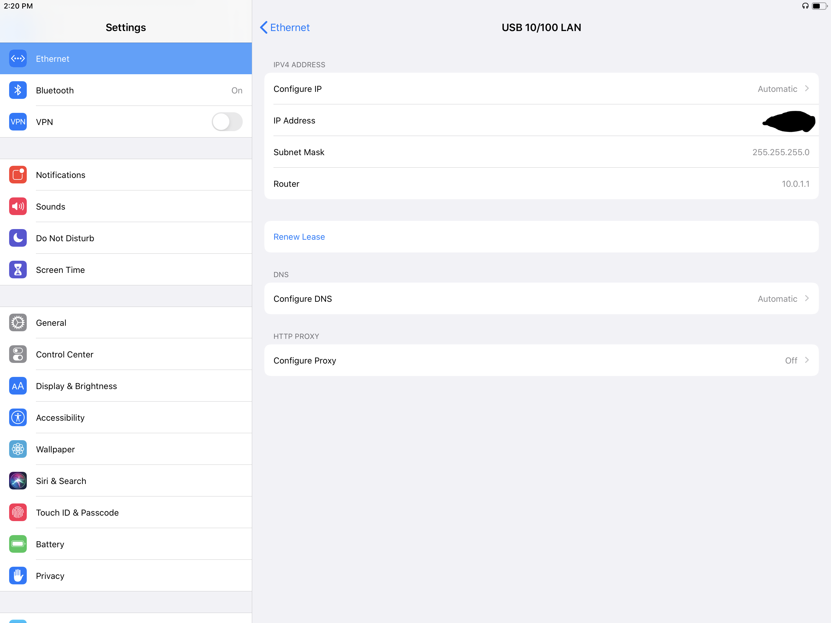This screenshot has width=831, height=623.
Task: Open General settings via gear icon
Action: 18,322
